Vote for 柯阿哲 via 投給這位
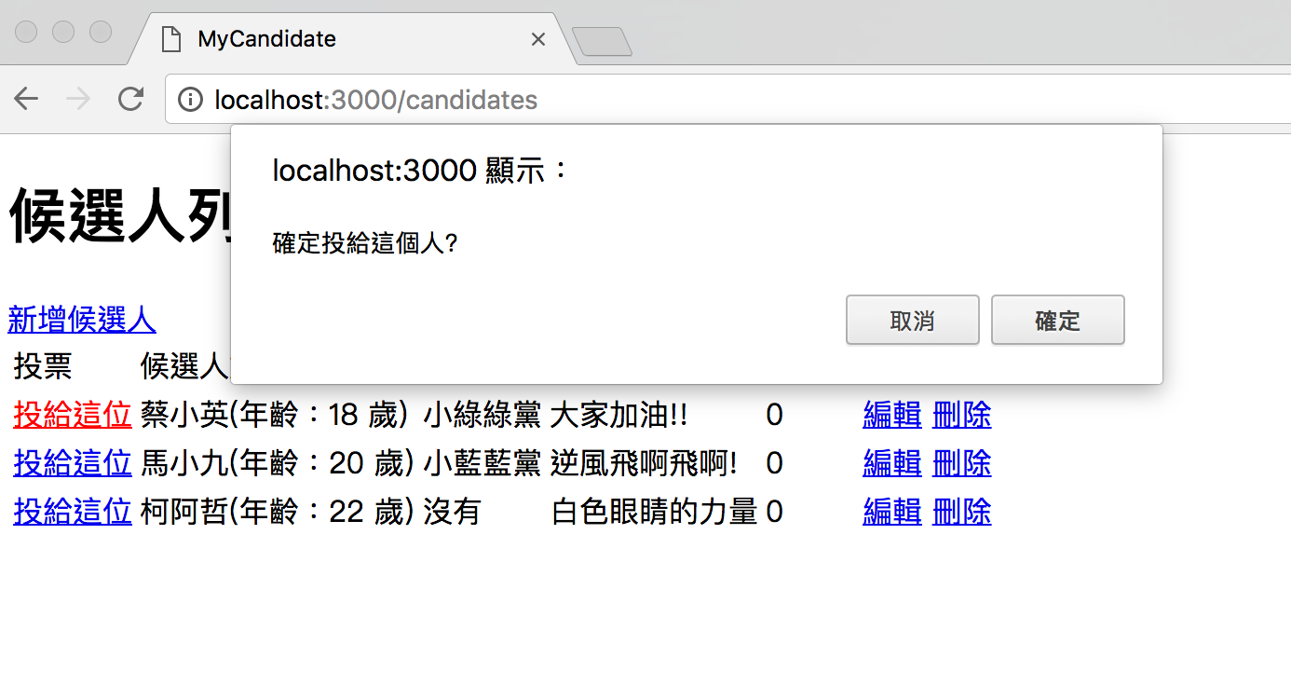The width and height of the screenshot is (1291, 699). coord(73,512)
